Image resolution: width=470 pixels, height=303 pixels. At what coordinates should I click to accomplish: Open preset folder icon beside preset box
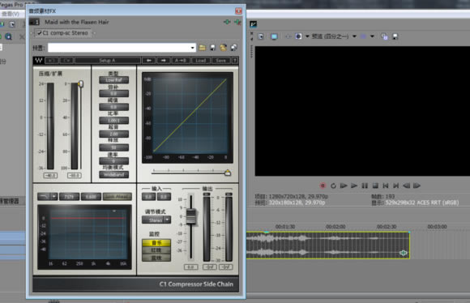tap(203, 47)
